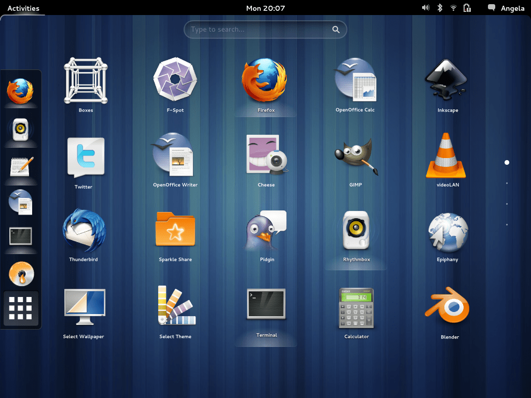The width and height of the screenshot is (531, 398).
Task: Launch OpenOffice Calc
Action: coord(355,79)
